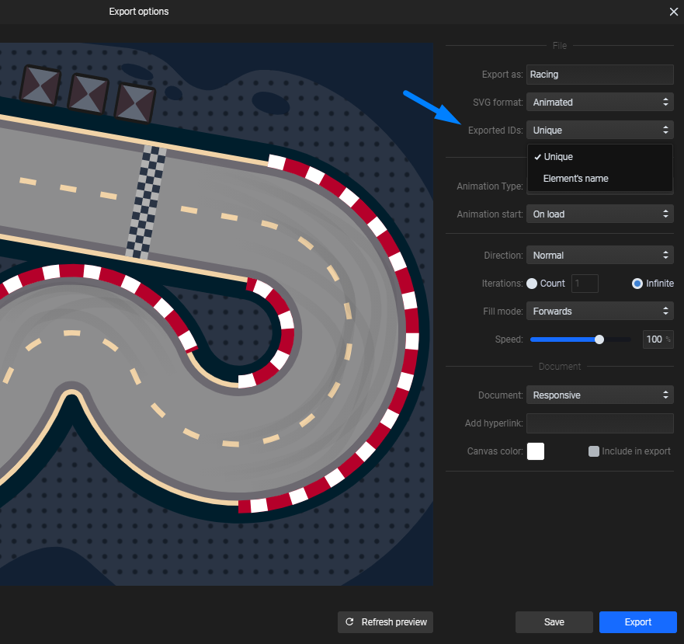
Task: Open the Fill mode dropdown
Action: [600, 312]
